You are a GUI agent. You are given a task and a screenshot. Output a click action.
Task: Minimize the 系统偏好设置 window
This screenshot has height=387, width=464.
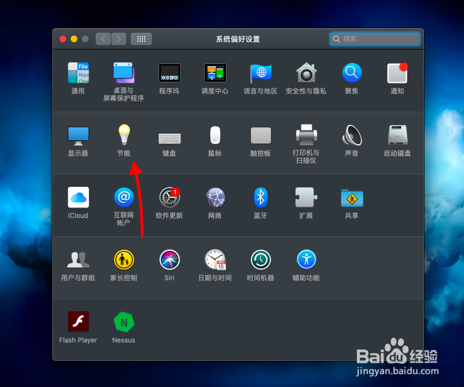(74, 39)
